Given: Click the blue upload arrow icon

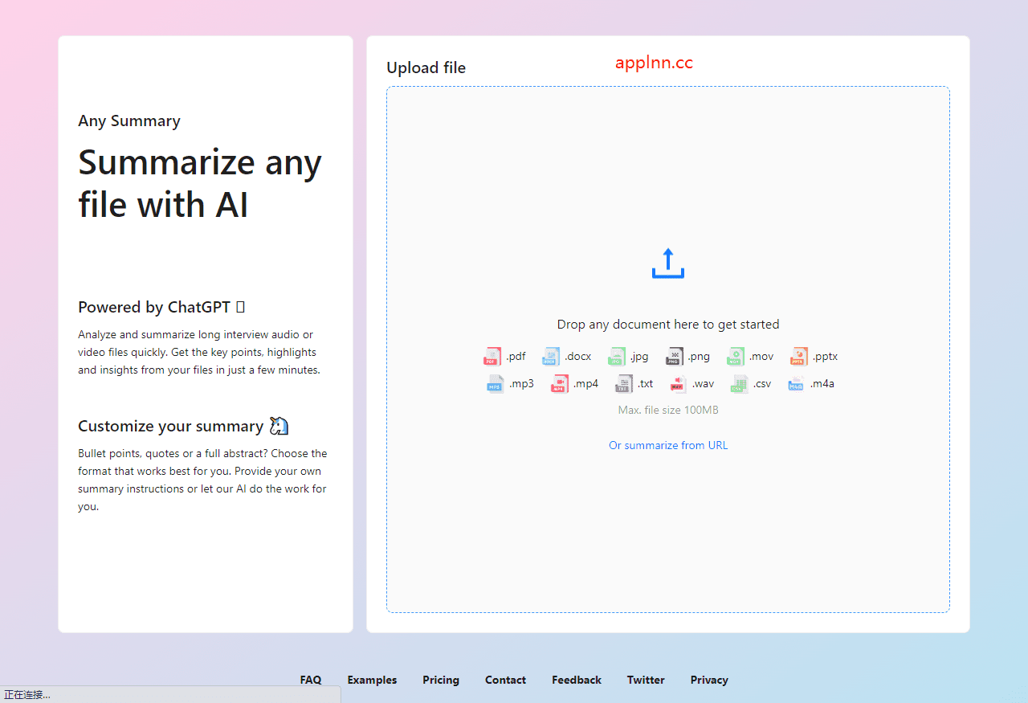Looking at the screenshot, I should click(x=667, y=263).
